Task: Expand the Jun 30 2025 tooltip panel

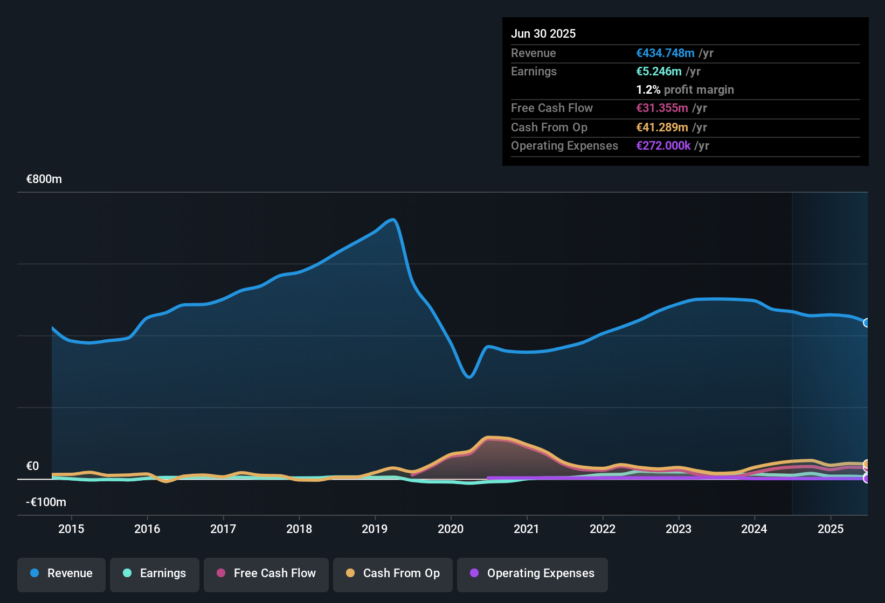Action: click(543, 33)
